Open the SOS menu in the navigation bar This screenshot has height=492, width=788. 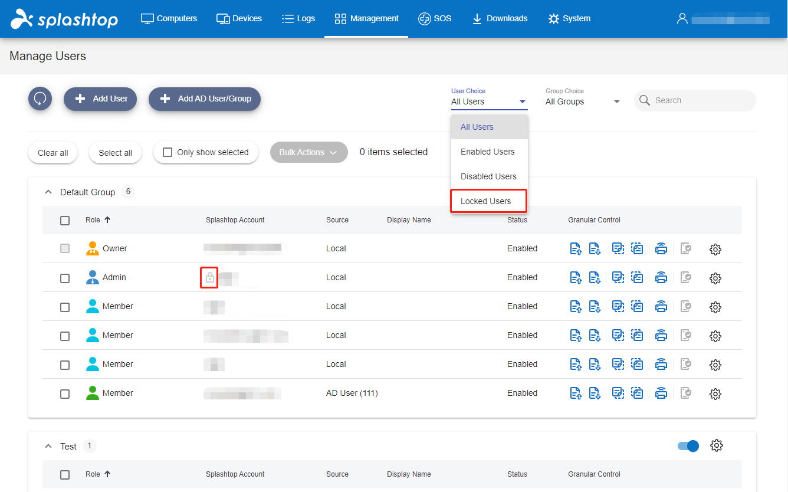[x=435, y=18]
